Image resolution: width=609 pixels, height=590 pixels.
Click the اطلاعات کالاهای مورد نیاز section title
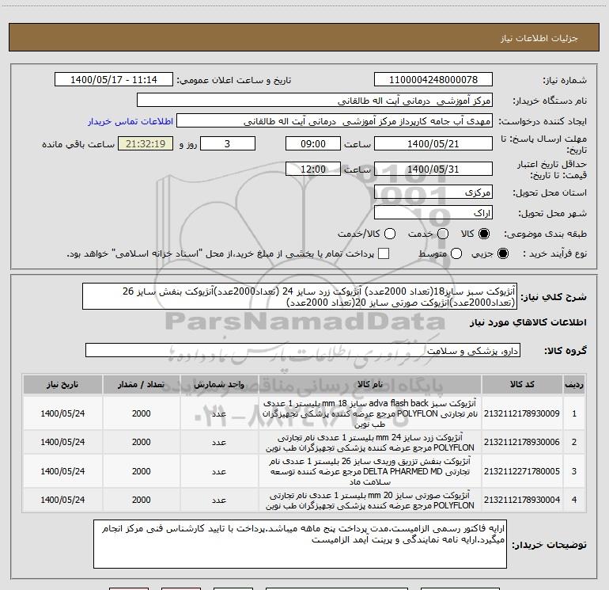(x=528, y=322)
